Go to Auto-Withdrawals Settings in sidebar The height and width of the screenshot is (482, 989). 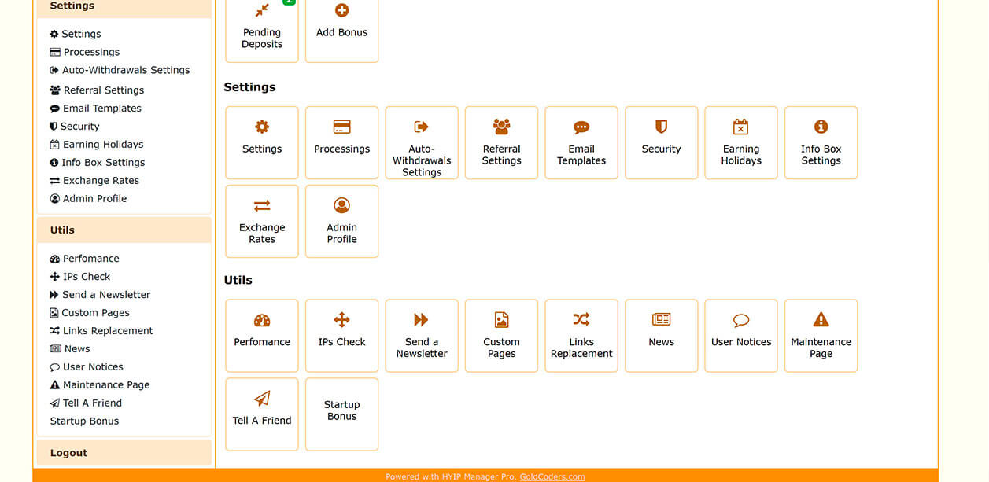120,70
